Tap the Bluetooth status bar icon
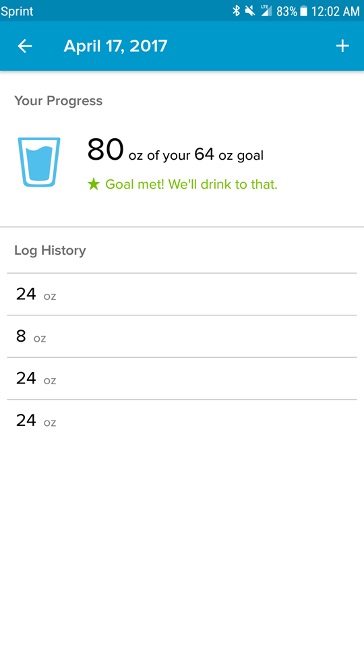 click(x=236, y=11)
